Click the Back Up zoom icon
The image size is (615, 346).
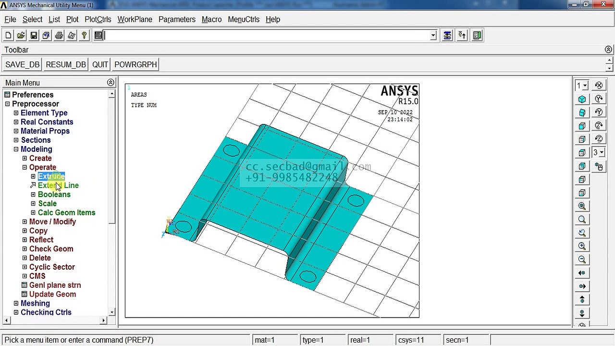tap(582, 233)
